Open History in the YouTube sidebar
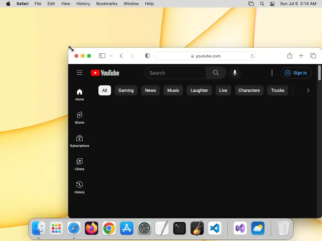The image size is (322, 241). coord(80,188)
